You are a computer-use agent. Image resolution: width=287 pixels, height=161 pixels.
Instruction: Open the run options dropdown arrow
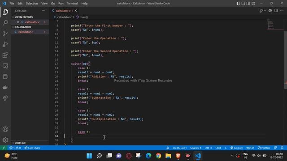pos(265,11)
